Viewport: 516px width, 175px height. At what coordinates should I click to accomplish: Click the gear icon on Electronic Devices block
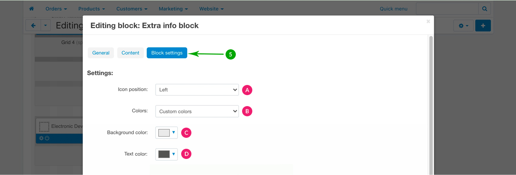(41, 138)
